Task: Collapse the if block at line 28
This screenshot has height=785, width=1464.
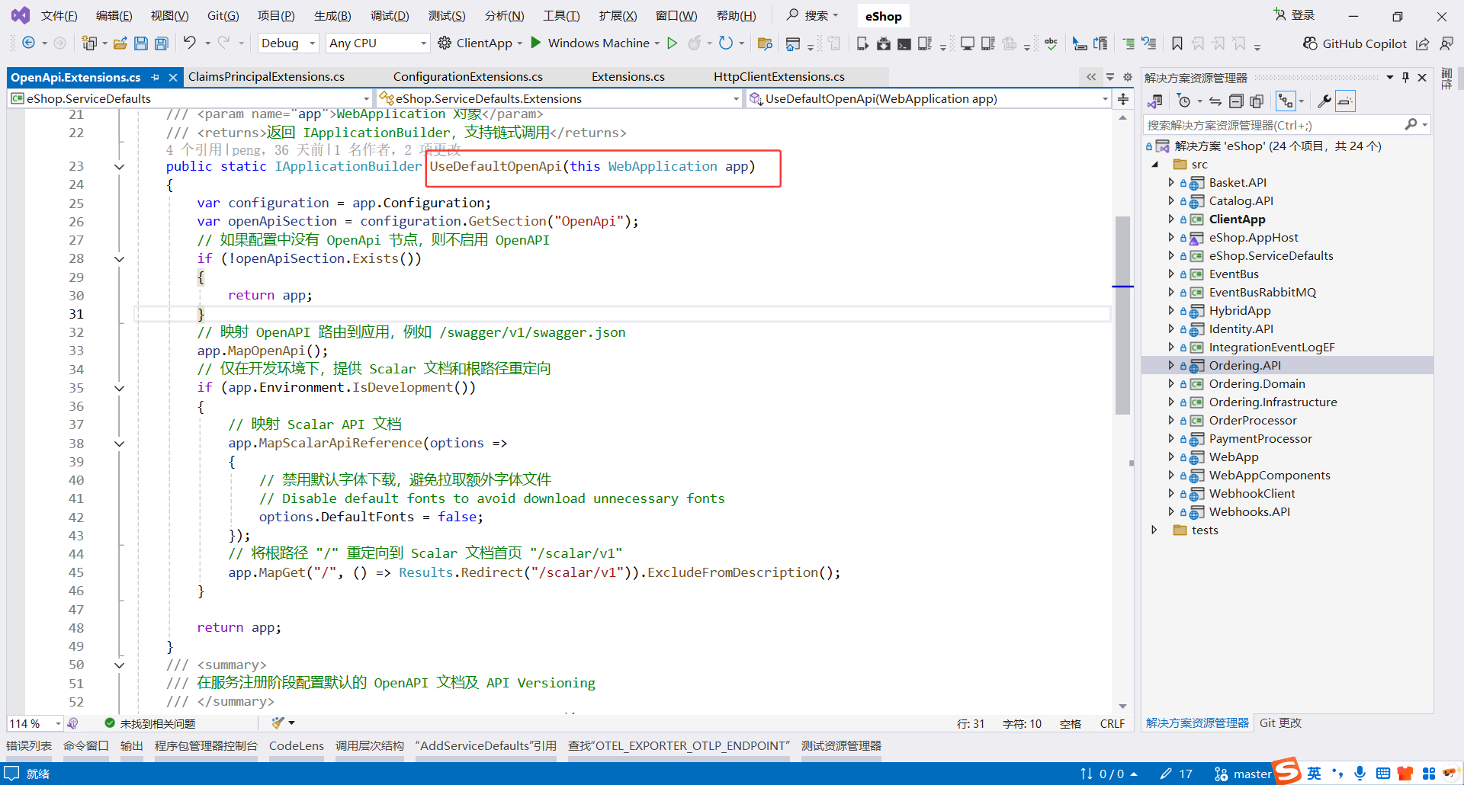Action: click(119, 259)
